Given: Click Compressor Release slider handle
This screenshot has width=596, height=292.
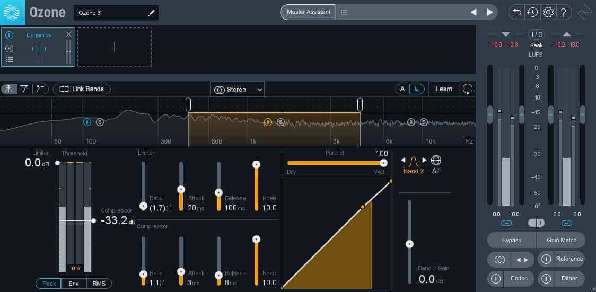Looking at the screenshot, I should pos(218,275).
